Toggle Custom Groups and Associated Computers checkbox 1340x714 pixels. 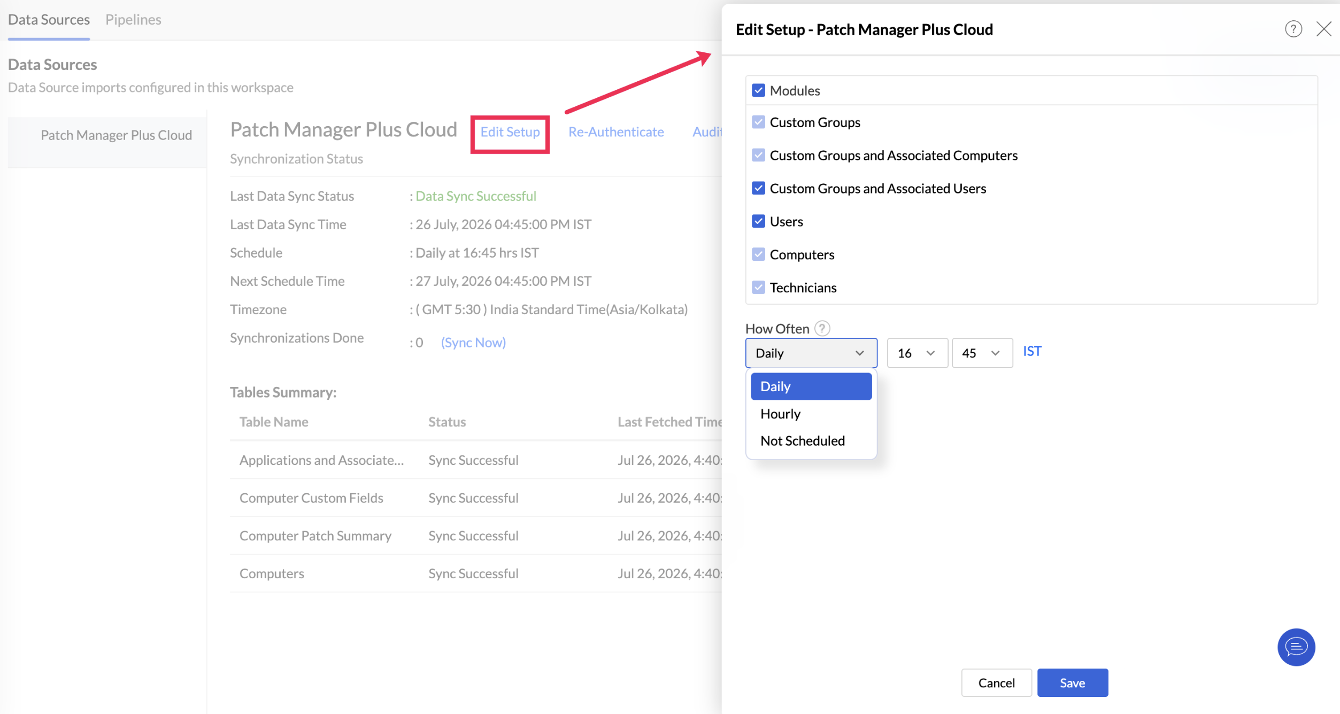(x=758, y=156)
